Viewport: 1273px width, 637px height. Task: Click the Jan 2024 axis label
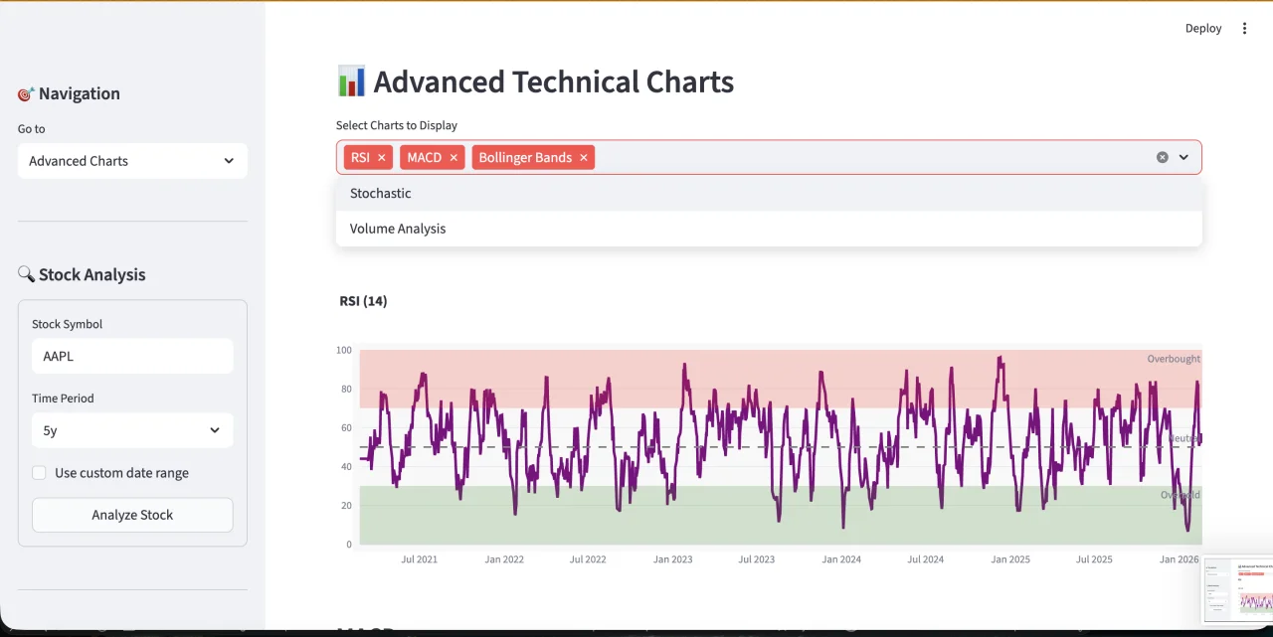841,559
